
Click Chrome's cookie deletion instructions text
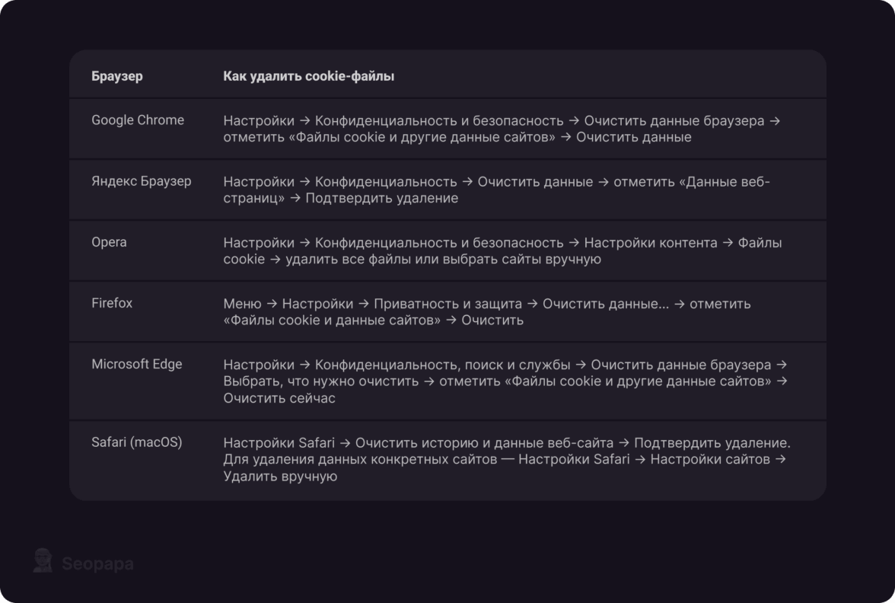coord(502,129)
